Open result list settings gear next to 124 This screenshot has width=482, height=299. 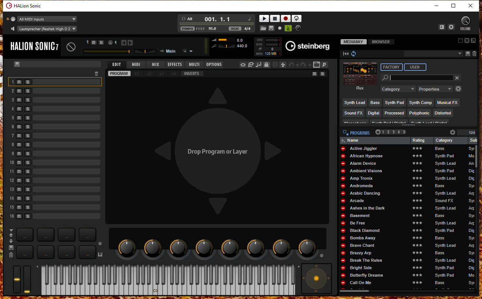pyautogui.click(x=453, y=132)
